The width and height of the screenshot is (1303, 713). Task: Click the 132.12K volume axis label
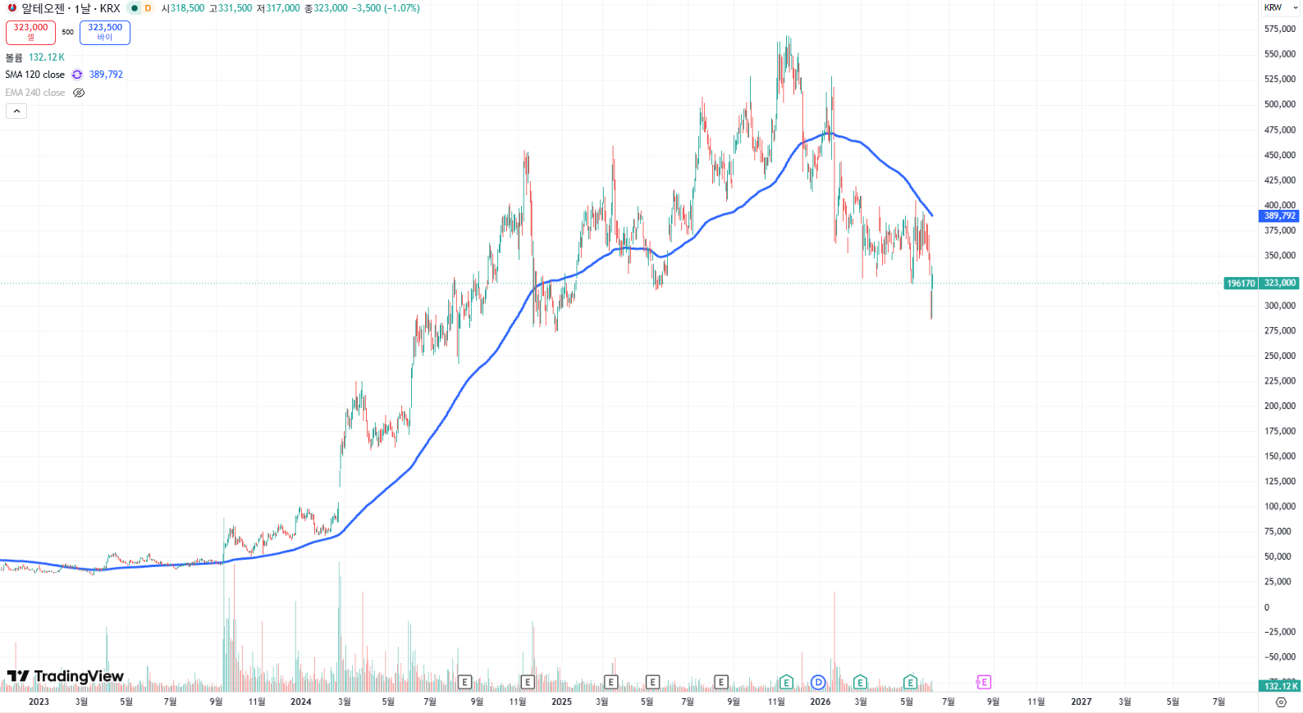1280,686
